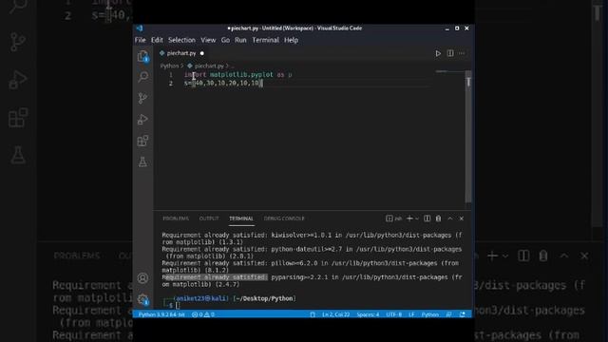Screen dimensions: 608x342
Task: Click Ln 2, Col 22 in status bar
Action: (335, 314)
